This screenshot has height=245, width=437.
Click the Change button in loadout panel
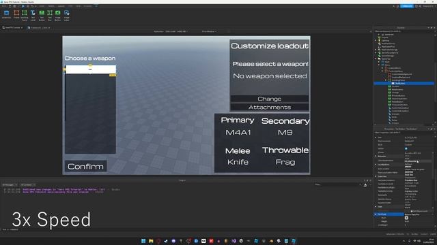coord(270,99)
